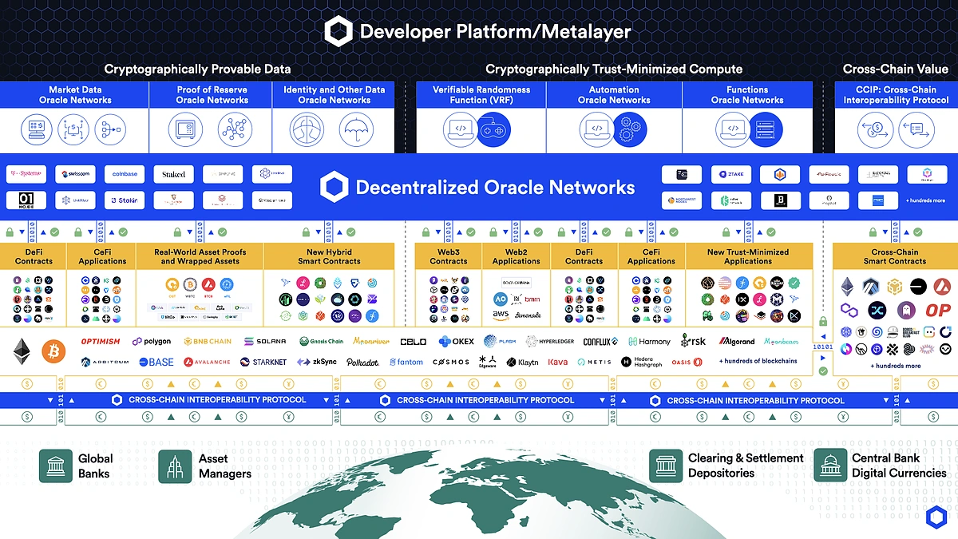Select the swisscom node operator badge
This screenshot has width=958, height=539.
pos(76,174)
